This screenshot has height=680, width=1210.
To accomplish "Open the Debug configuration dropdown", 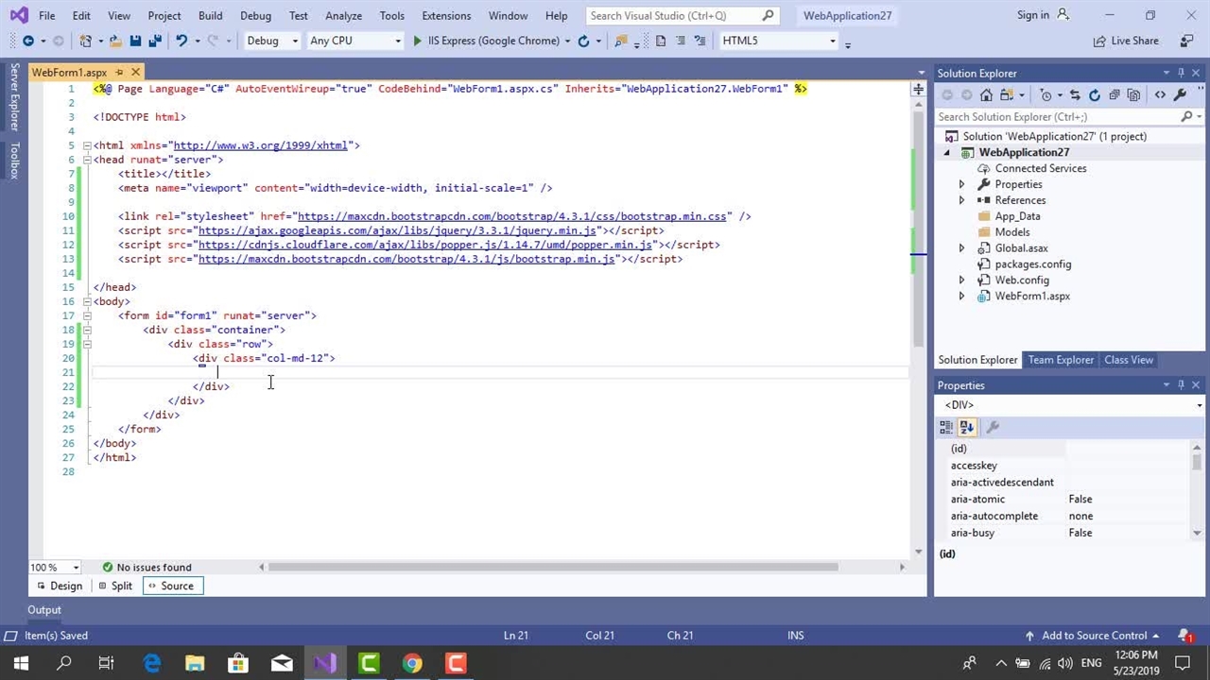I will tap(272, 41).
